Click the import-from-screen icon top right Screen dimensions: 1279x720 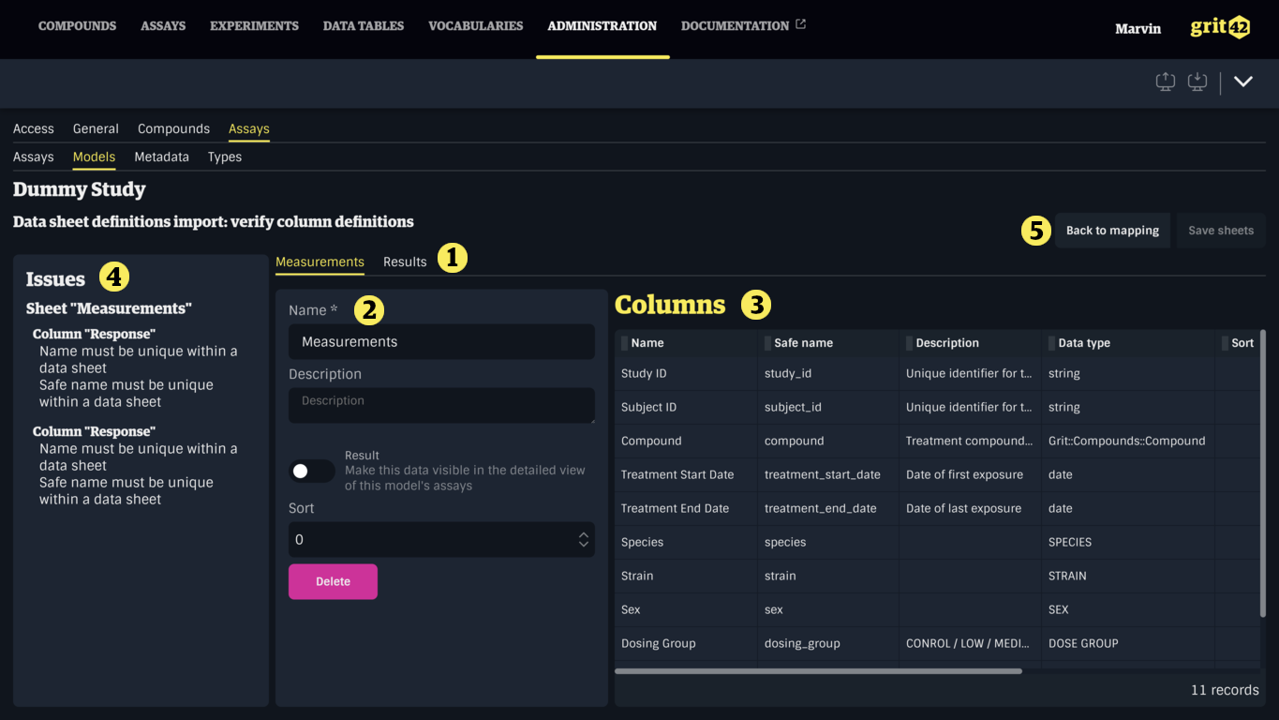pyautogui.click(x=1197, y=82)
